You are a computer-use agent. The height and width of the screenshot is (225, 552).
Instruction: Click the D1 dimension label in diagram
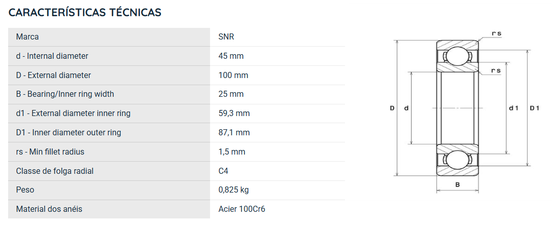click(x=534, y=108)
